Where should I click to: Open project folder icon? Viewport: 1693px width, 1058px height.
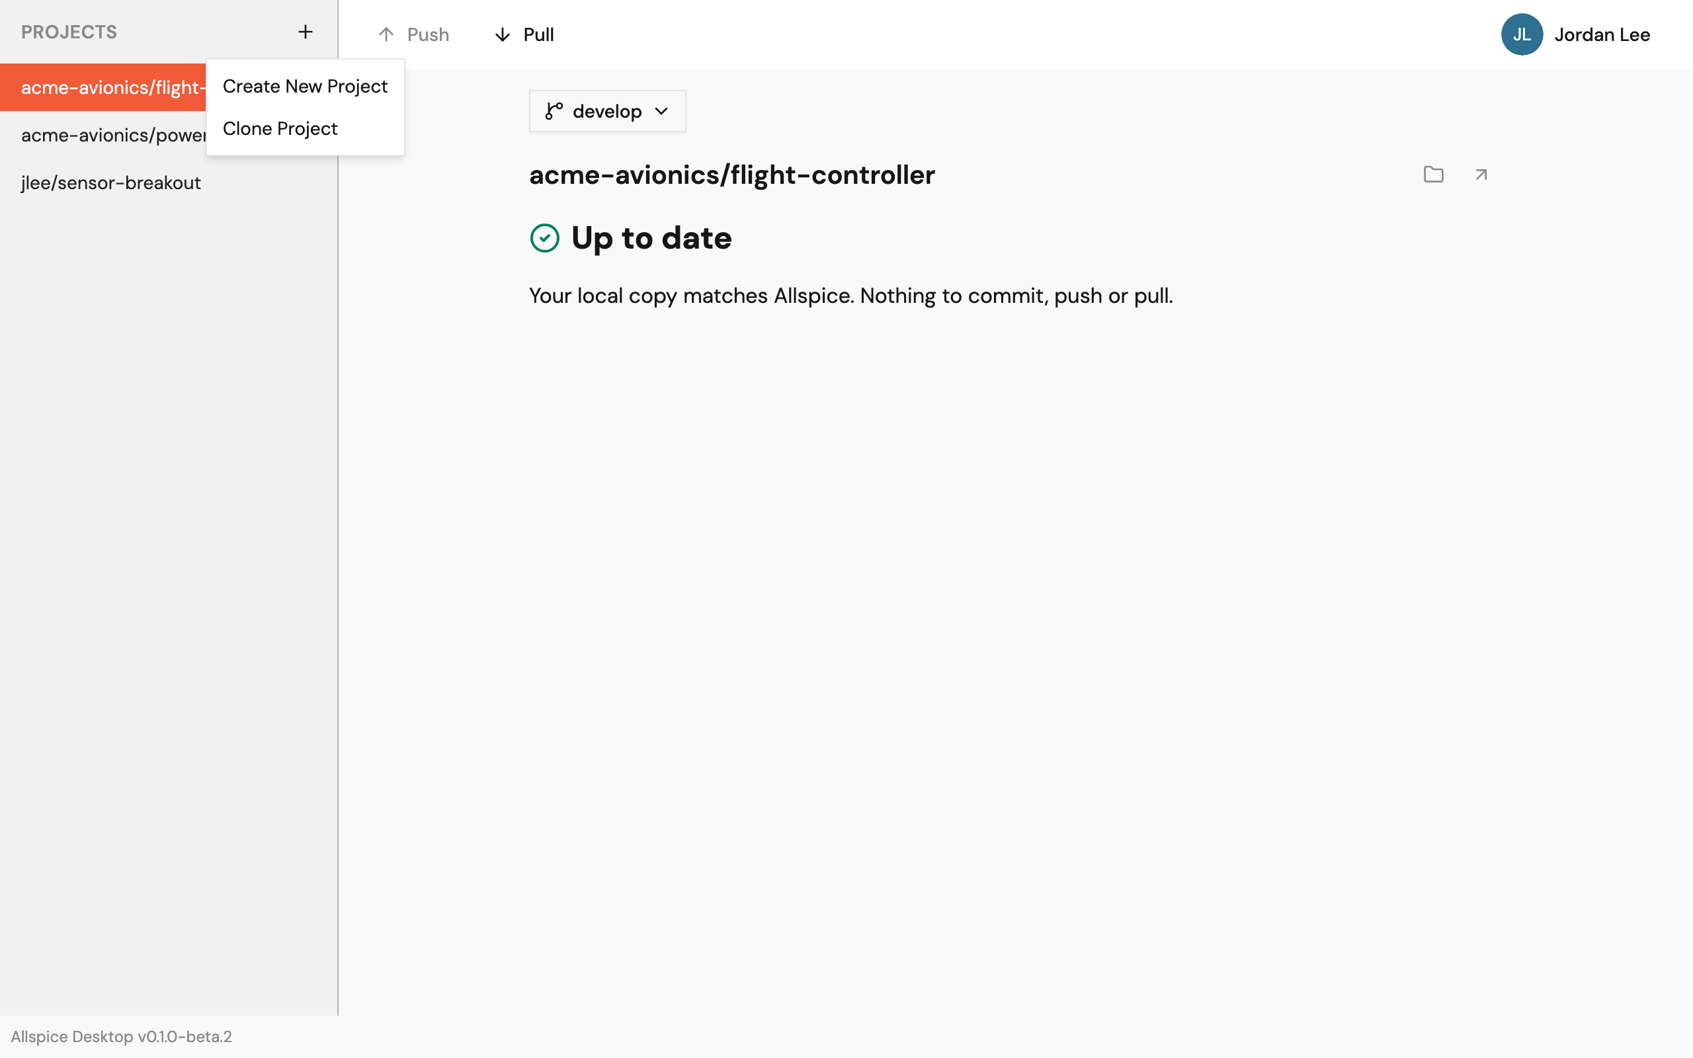[x=1434, y=174]
